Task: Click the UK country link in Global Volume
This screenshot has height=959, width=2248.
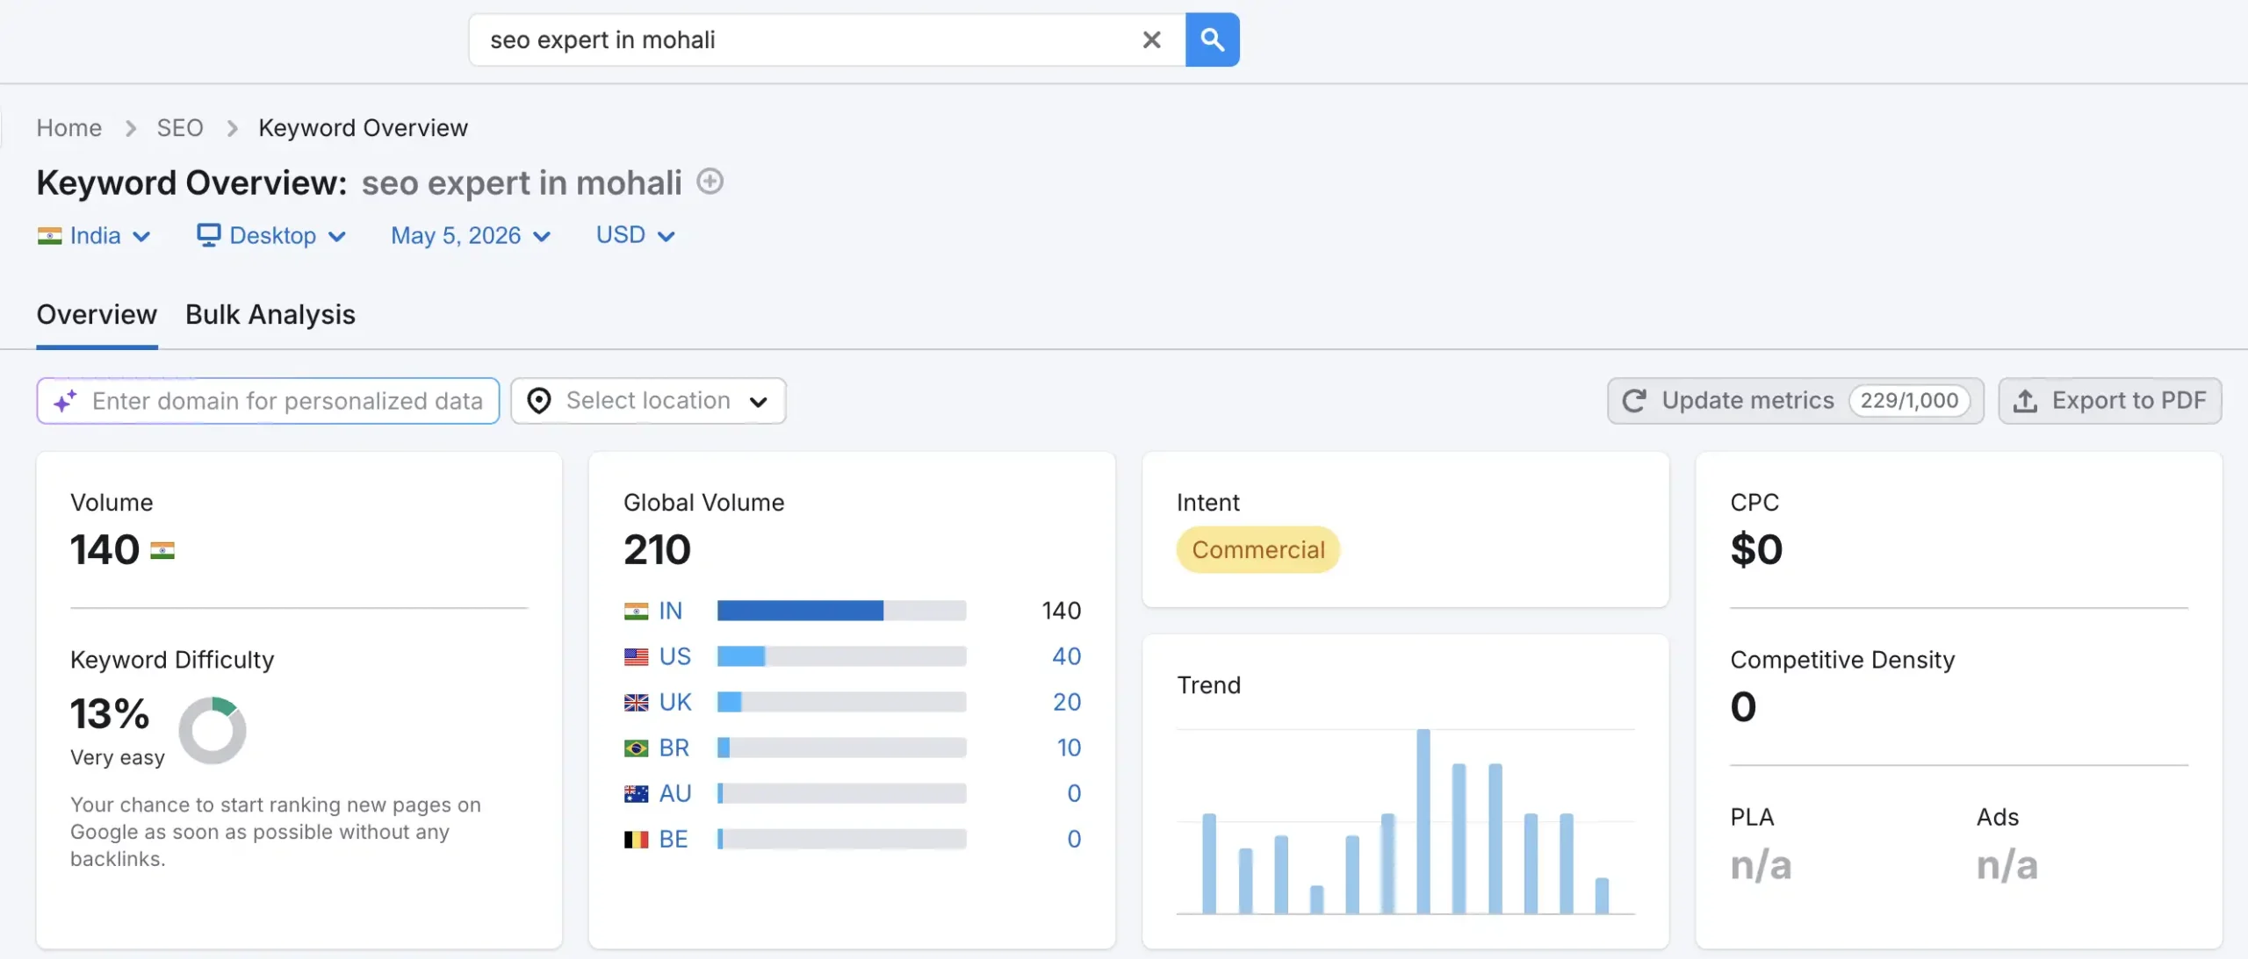Action: click(x=675, y=702)
